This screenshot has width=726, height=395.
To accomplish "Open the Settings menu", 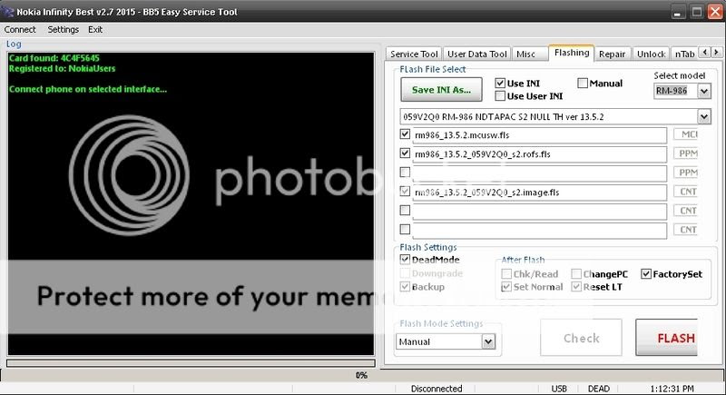I will 63,30.
